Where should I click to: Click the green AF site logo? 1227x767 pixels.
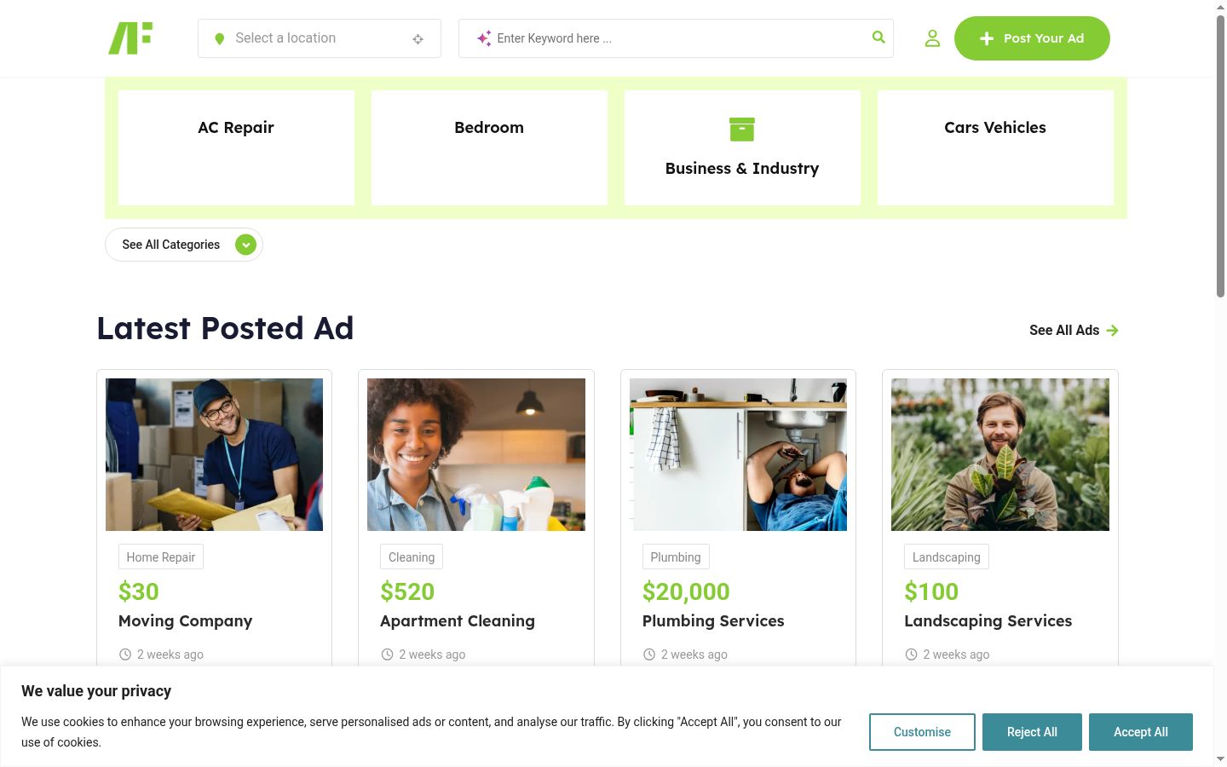130,38
